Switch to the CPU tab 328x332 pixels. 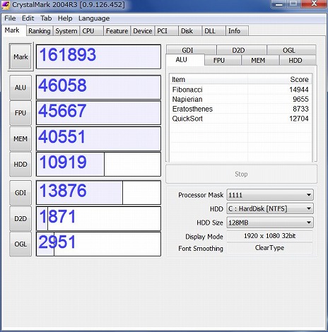coord(91,31)
